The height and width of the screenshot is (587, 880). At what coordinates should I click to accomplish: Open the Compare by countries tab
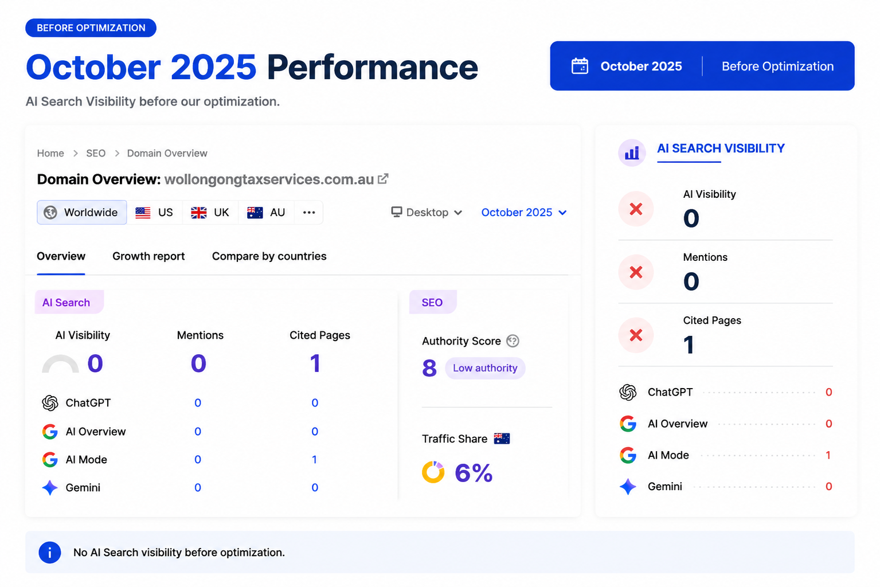tap(269, 256)
